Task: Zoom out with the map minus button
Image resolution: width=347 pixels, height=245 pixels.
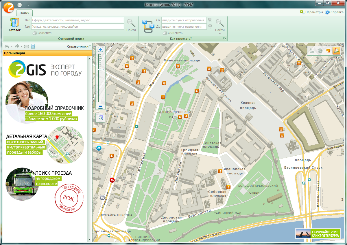Action: tap(101, 106)
